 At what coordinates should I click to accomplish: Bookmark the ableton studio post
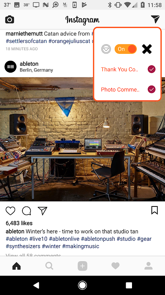tap(154, 210)
